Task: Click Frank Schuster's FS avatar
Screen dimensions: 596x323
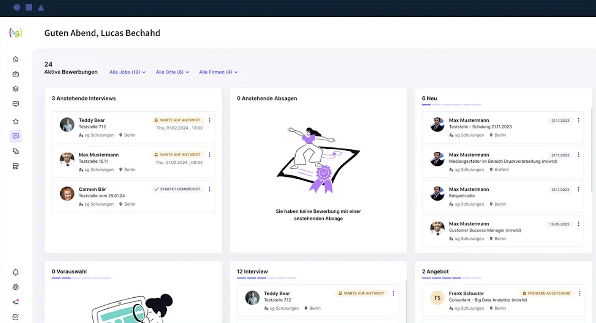Action: point(437,298)
